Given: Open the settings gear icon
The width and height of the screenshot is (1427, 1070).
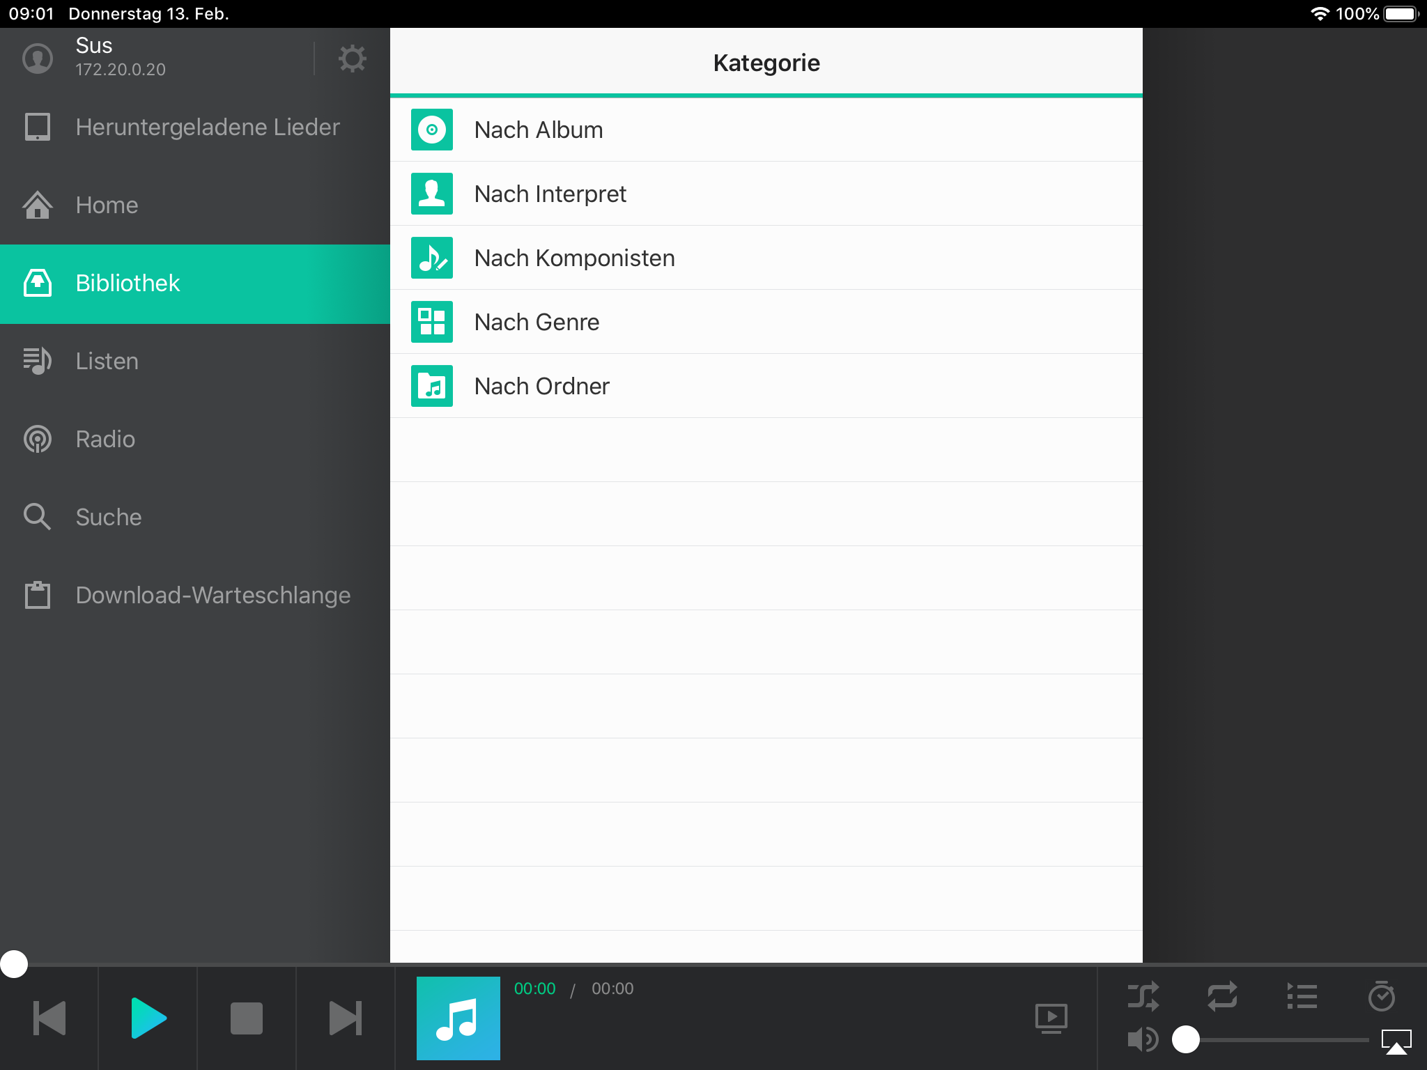Looking at the screenshot, I should coord(352,59).
